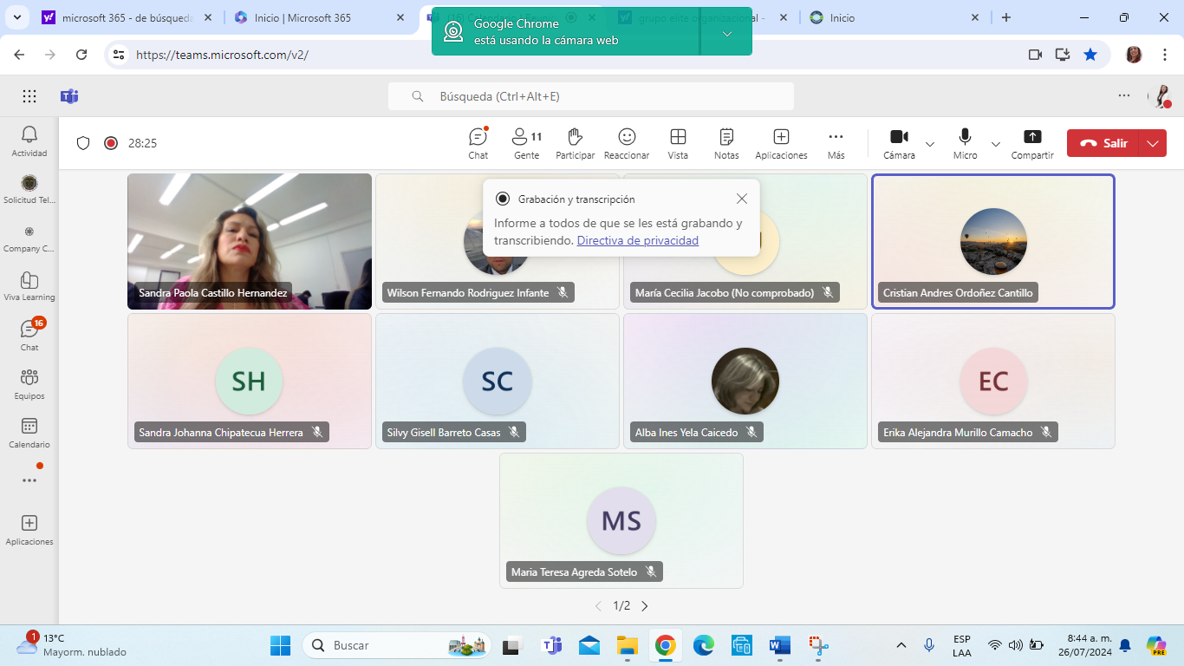
Task: Open Equipos in the sidebar
Action: [29, 384]
